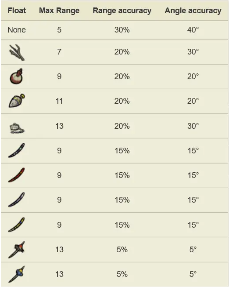Click the red-tipped spinner float icon
This screenshot has width=229, height=287.
point(17,250)
